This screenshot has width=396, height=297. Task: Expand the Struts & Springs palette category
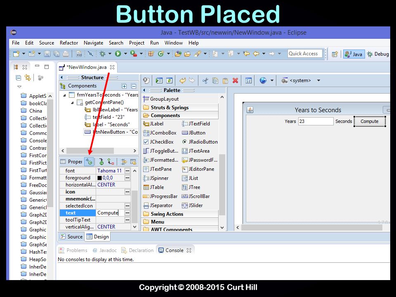180,108
